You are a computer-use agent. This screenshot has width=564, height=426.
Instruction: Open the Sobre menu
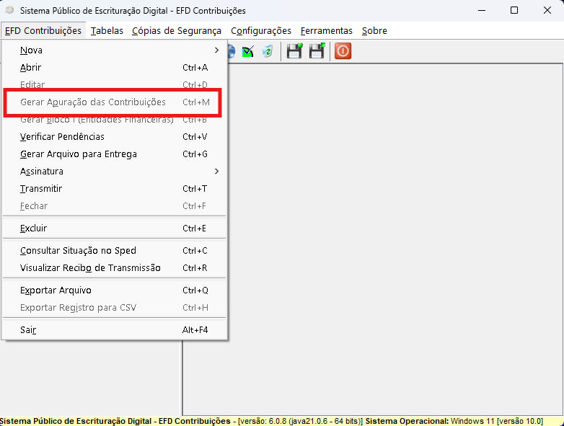point(374,30)
